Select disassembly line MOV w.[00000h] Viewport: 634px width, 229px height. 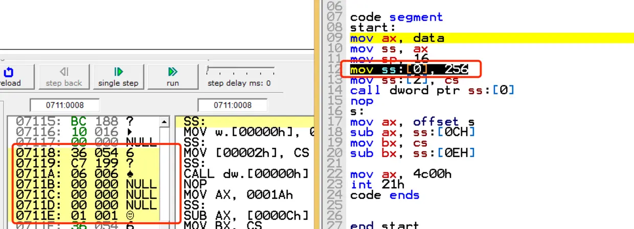pyautogui.click(x=247, y=133)
